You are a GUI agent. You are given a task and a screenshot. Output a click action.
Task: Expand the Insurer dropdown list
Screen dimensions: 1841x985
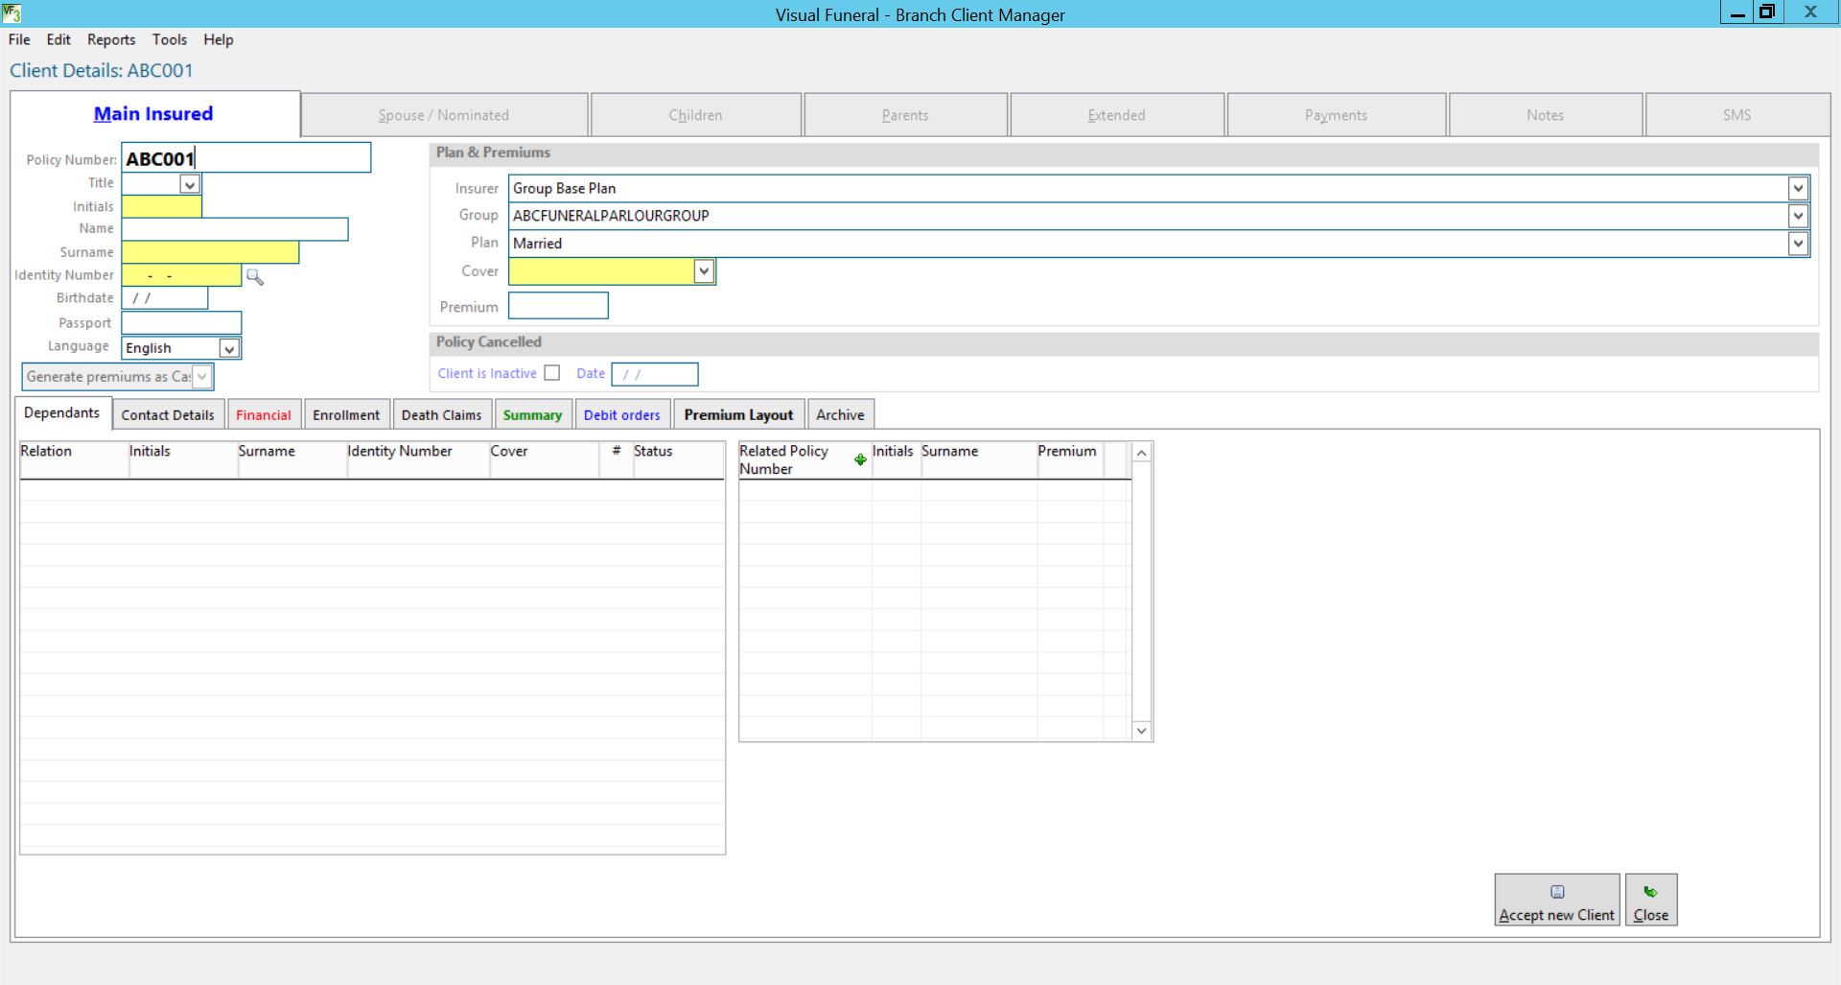click(1798, 189)
